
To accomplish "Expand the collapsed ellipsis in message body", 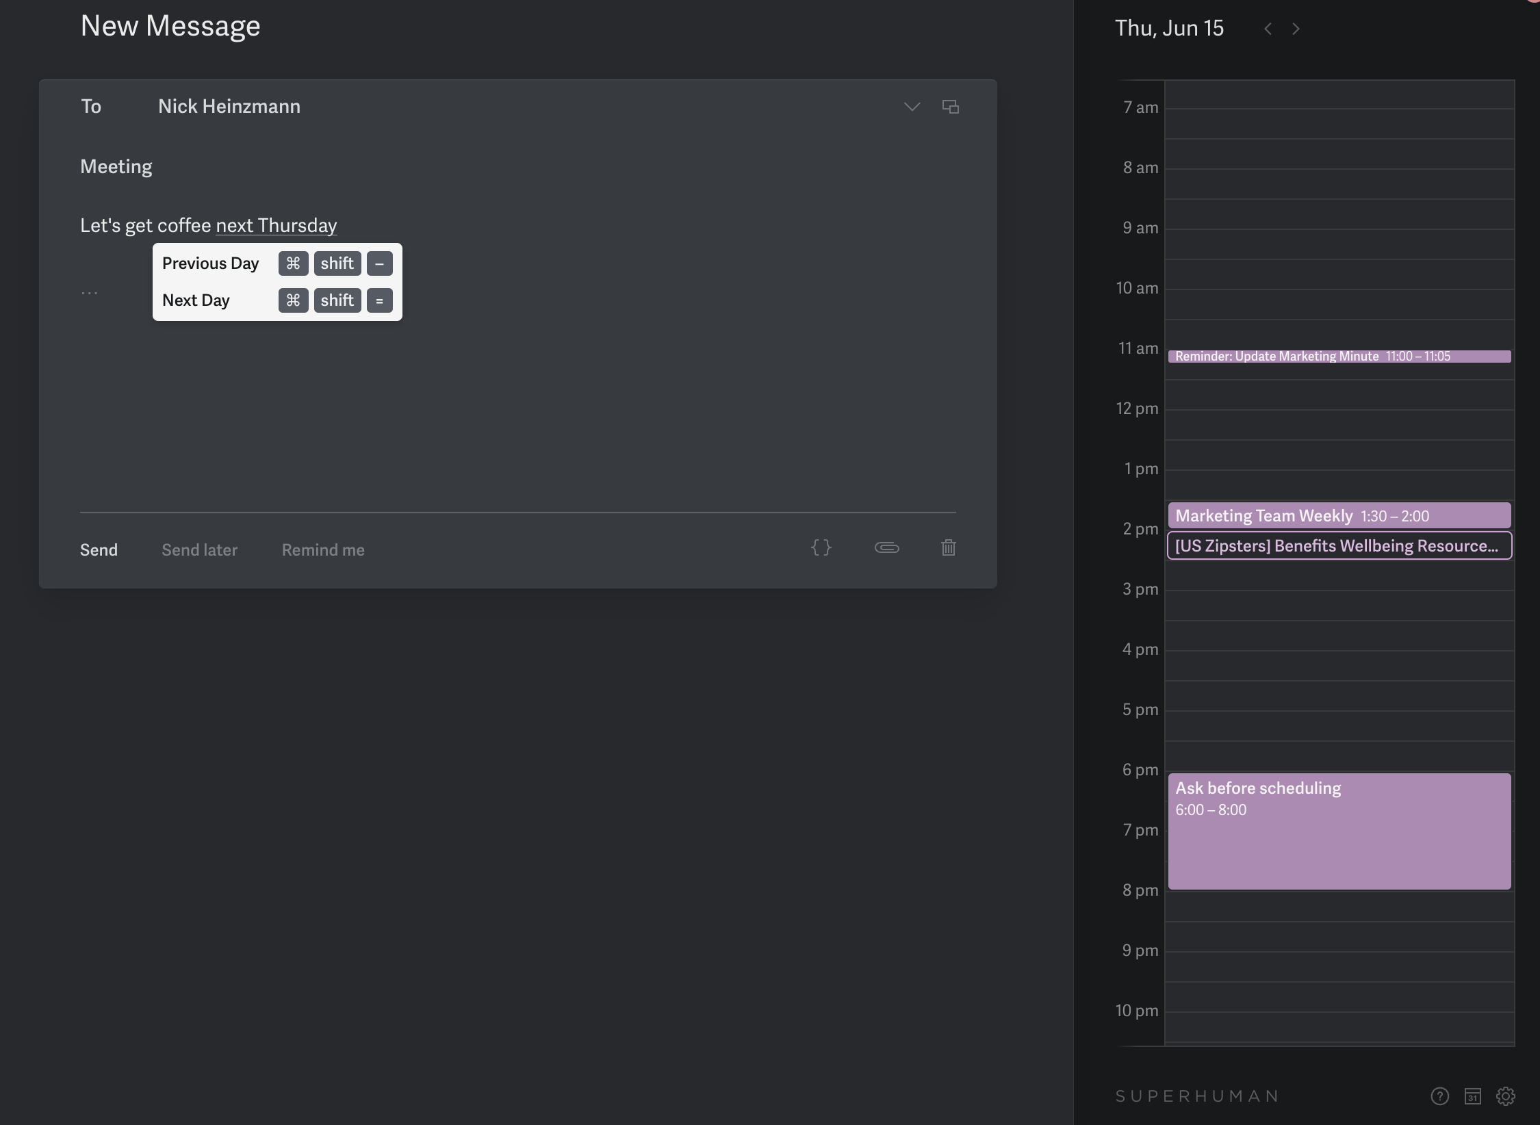I will pyautogui.click(x=89, y=293).
